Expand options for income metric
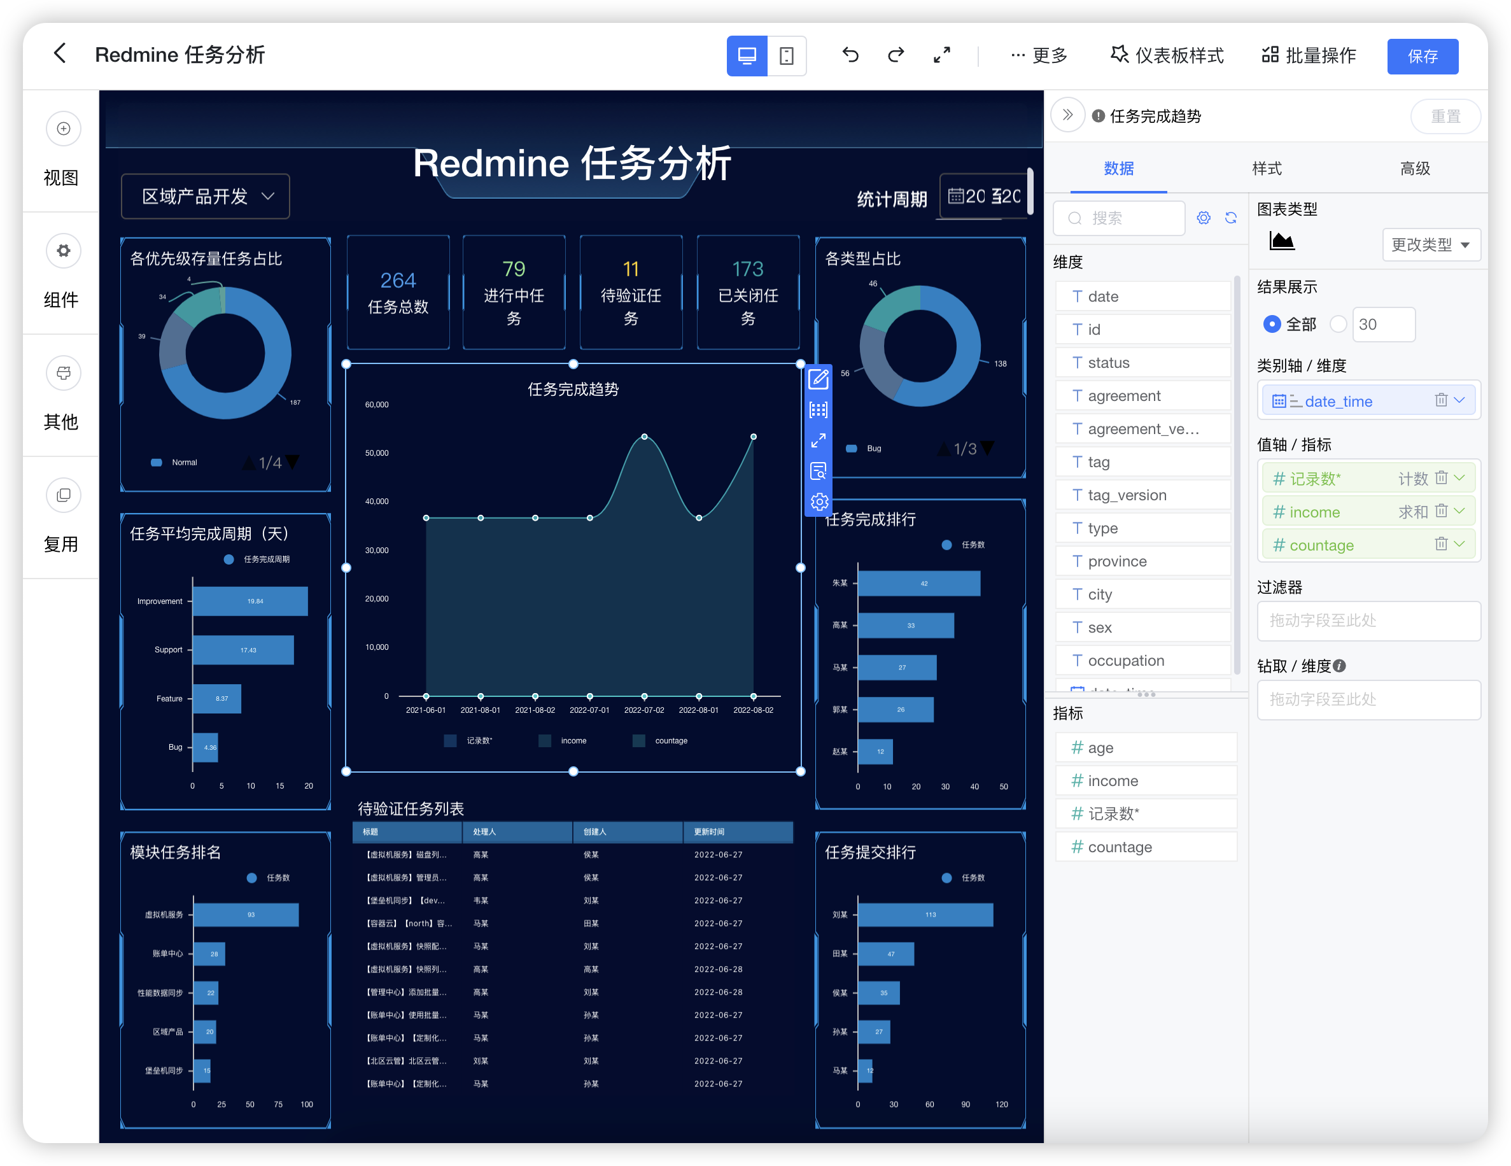Screen dimensions: 1511x1166 [x=1459, y=510]
